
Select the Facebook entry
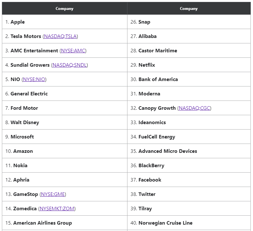click(x=150, y=180)
